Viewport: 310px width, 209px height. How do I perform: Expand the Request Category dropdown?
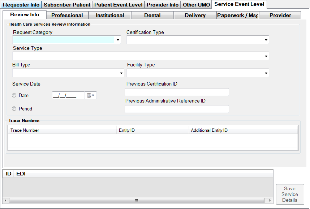coord(118,40)
